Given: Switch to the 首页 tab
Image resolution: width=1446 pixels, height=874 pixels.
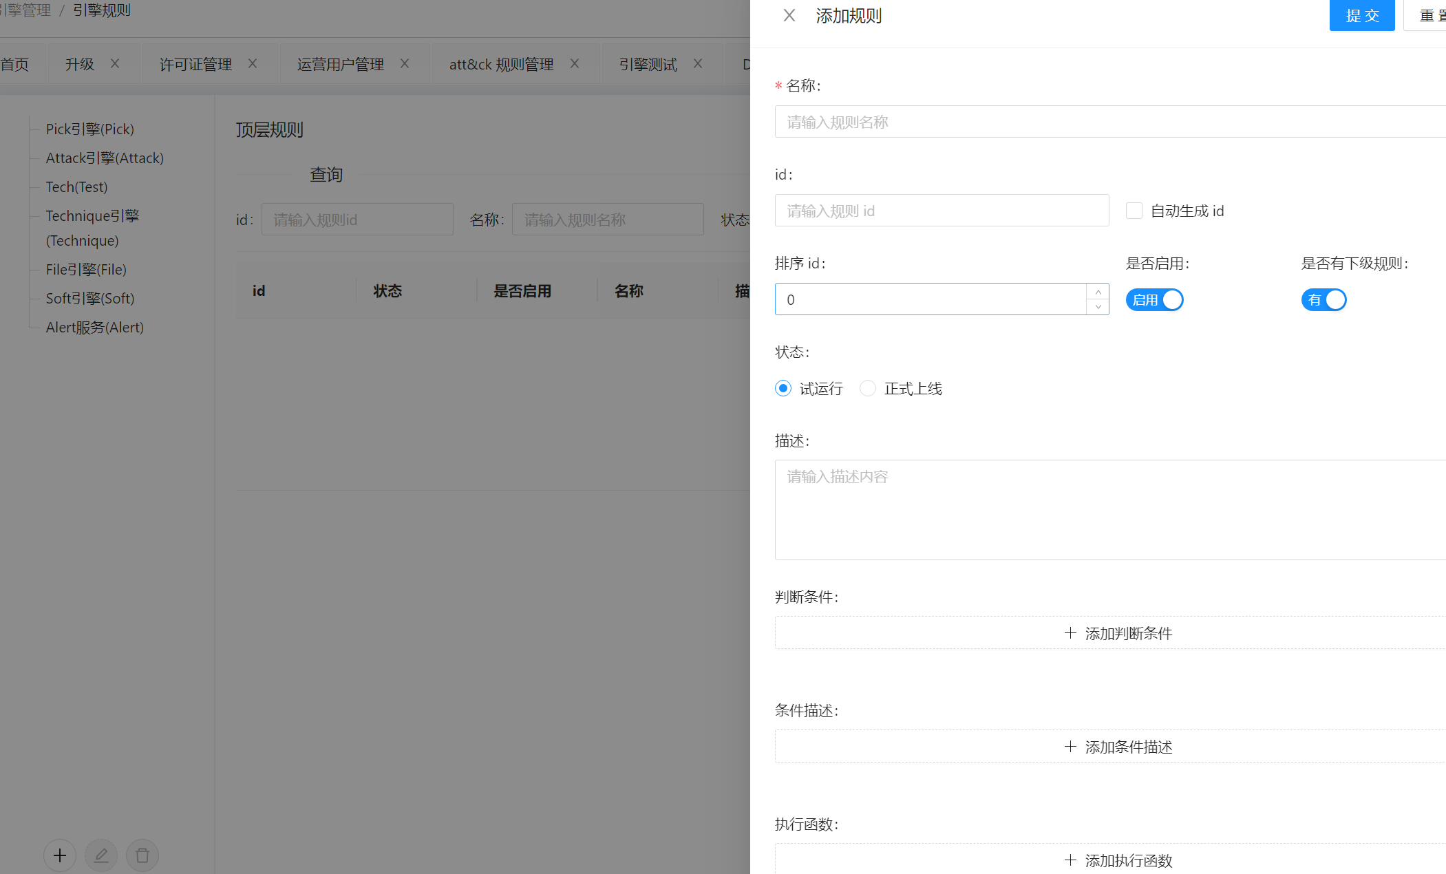Looking at the screenshot, I should (14, 64).
